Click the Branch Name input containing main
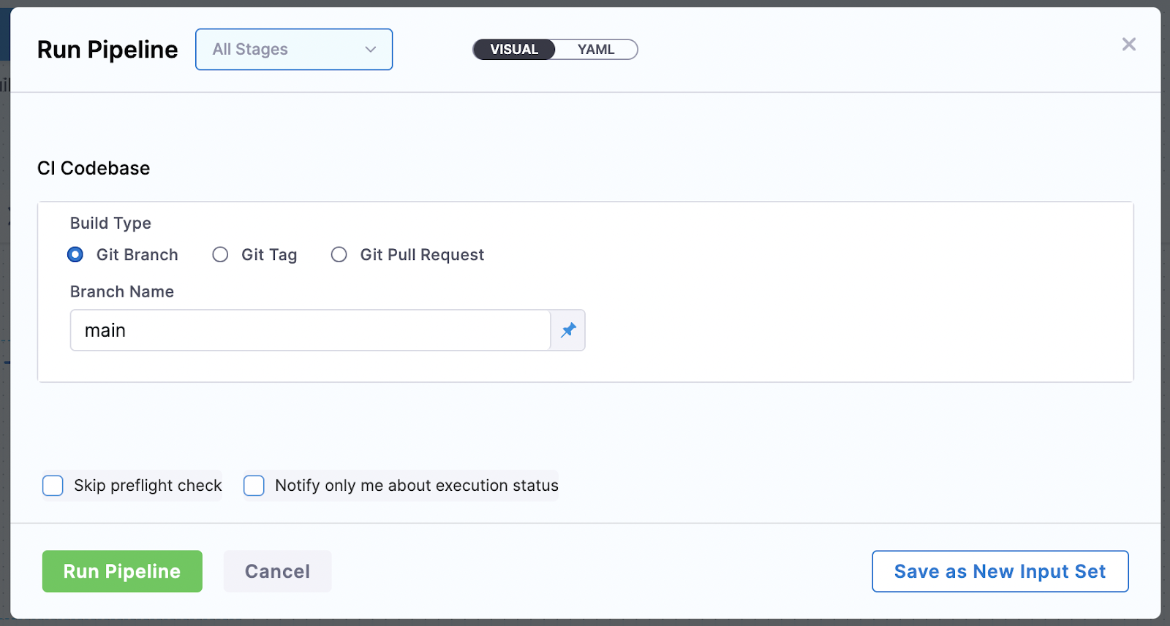The height and width of the screenshot is (626, 1170). 311,330
